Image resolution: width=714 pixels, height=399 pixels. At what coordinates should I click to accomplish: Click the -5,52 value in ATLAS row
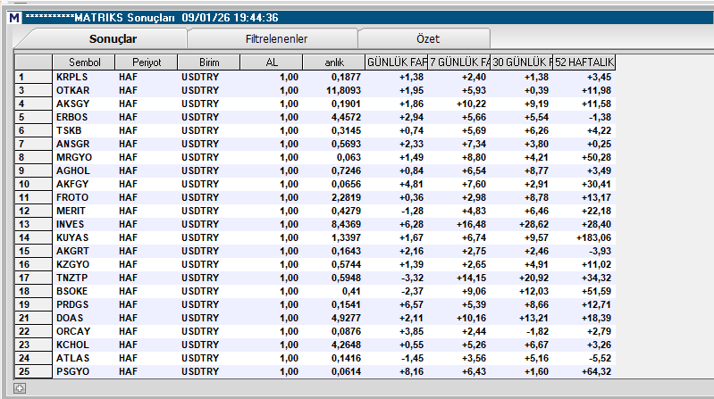(600, 358)
